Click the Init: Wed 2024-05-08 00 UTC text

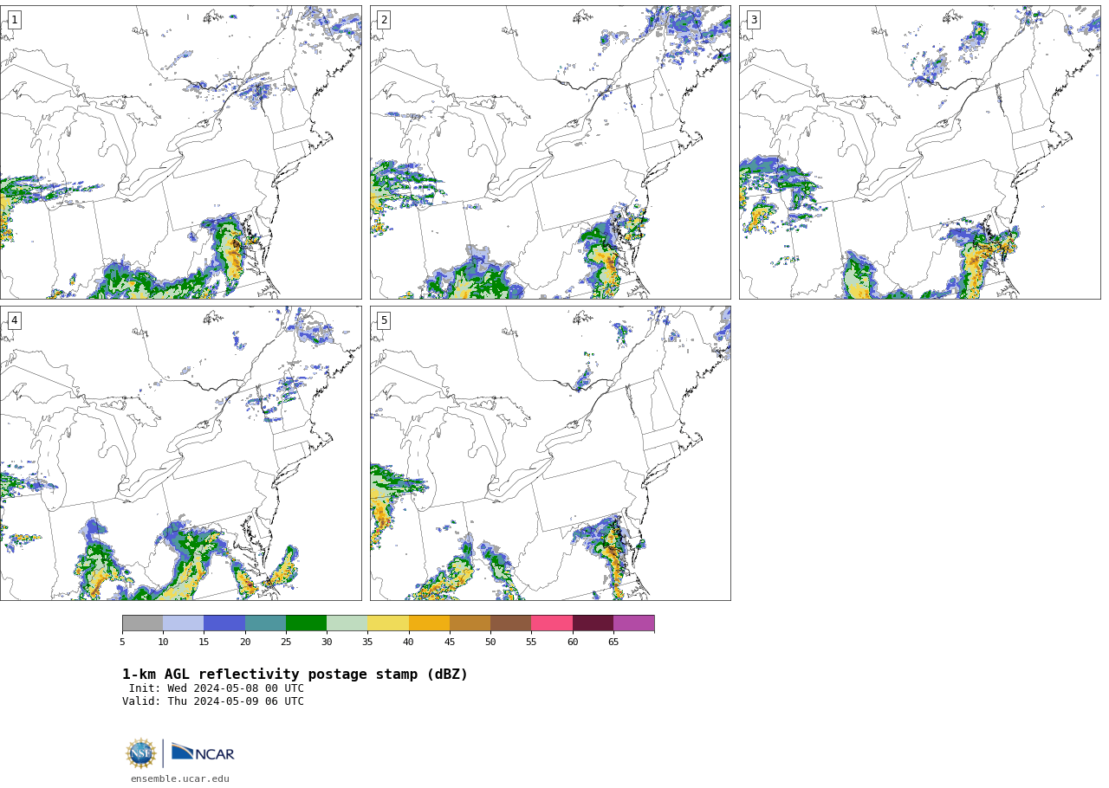217,688
